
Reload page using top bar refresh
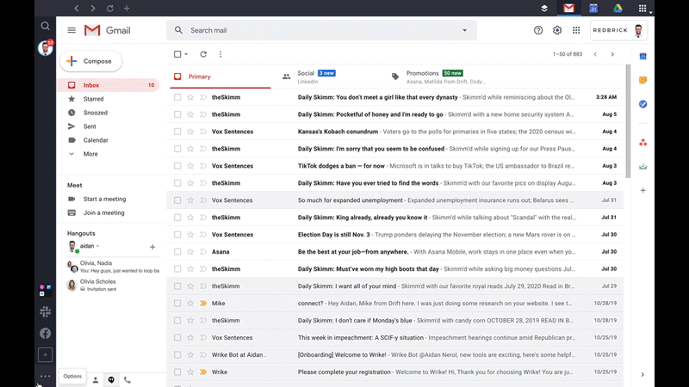coord(110,8)
